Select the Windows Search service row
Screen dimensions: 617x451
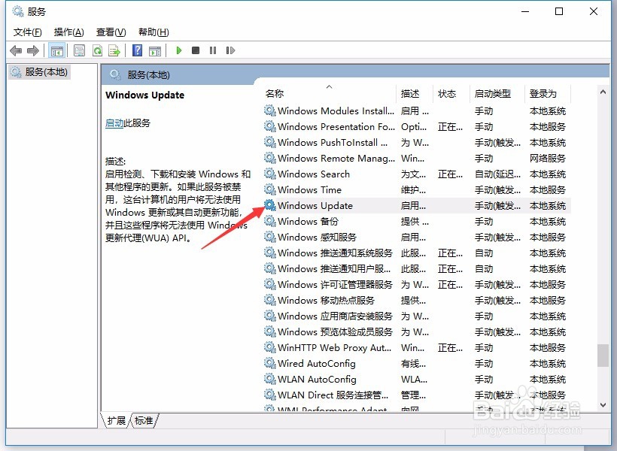click(x=416, y=174)
